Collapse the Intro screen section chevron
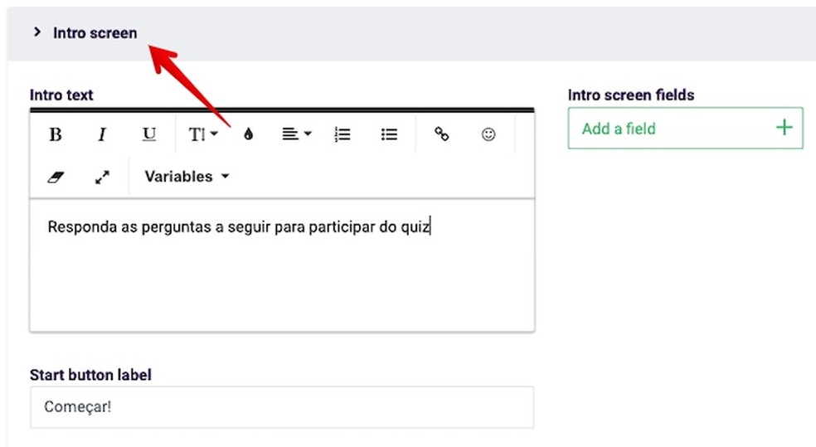This screenshot has width=816, height=447. (x=37, y=32)
